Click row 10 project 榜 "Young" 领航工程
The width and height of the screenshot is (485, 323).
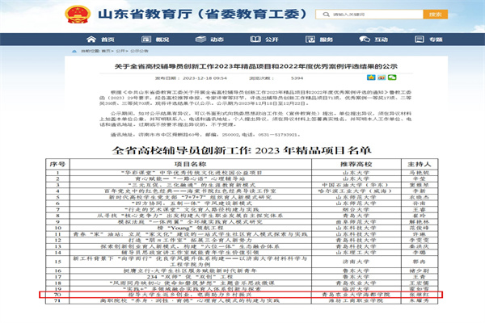(x=190, y=228)
